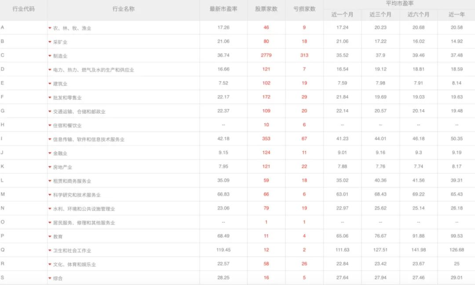The image size is (475, 285).
Task: Open the 67 loss-making 信息传输 companies
Action: tap(304, 139)
